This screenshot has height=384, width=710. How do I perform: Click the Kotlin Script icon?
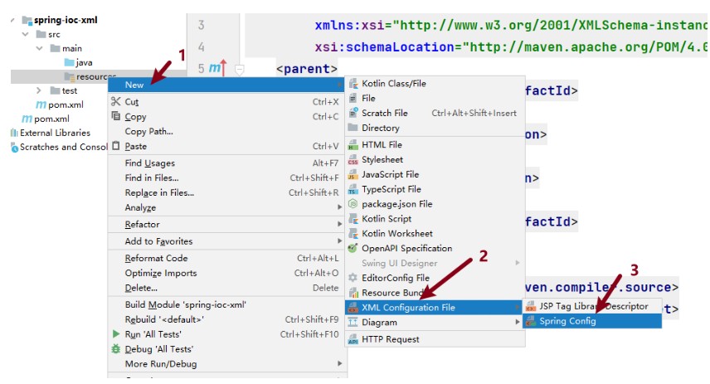[x=353, y=219]
